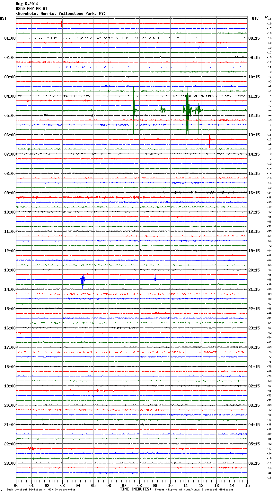The height and width of the screenshot is (494, 273).
Task: Click the 08 minute tick label
Action: click(139, 486)
